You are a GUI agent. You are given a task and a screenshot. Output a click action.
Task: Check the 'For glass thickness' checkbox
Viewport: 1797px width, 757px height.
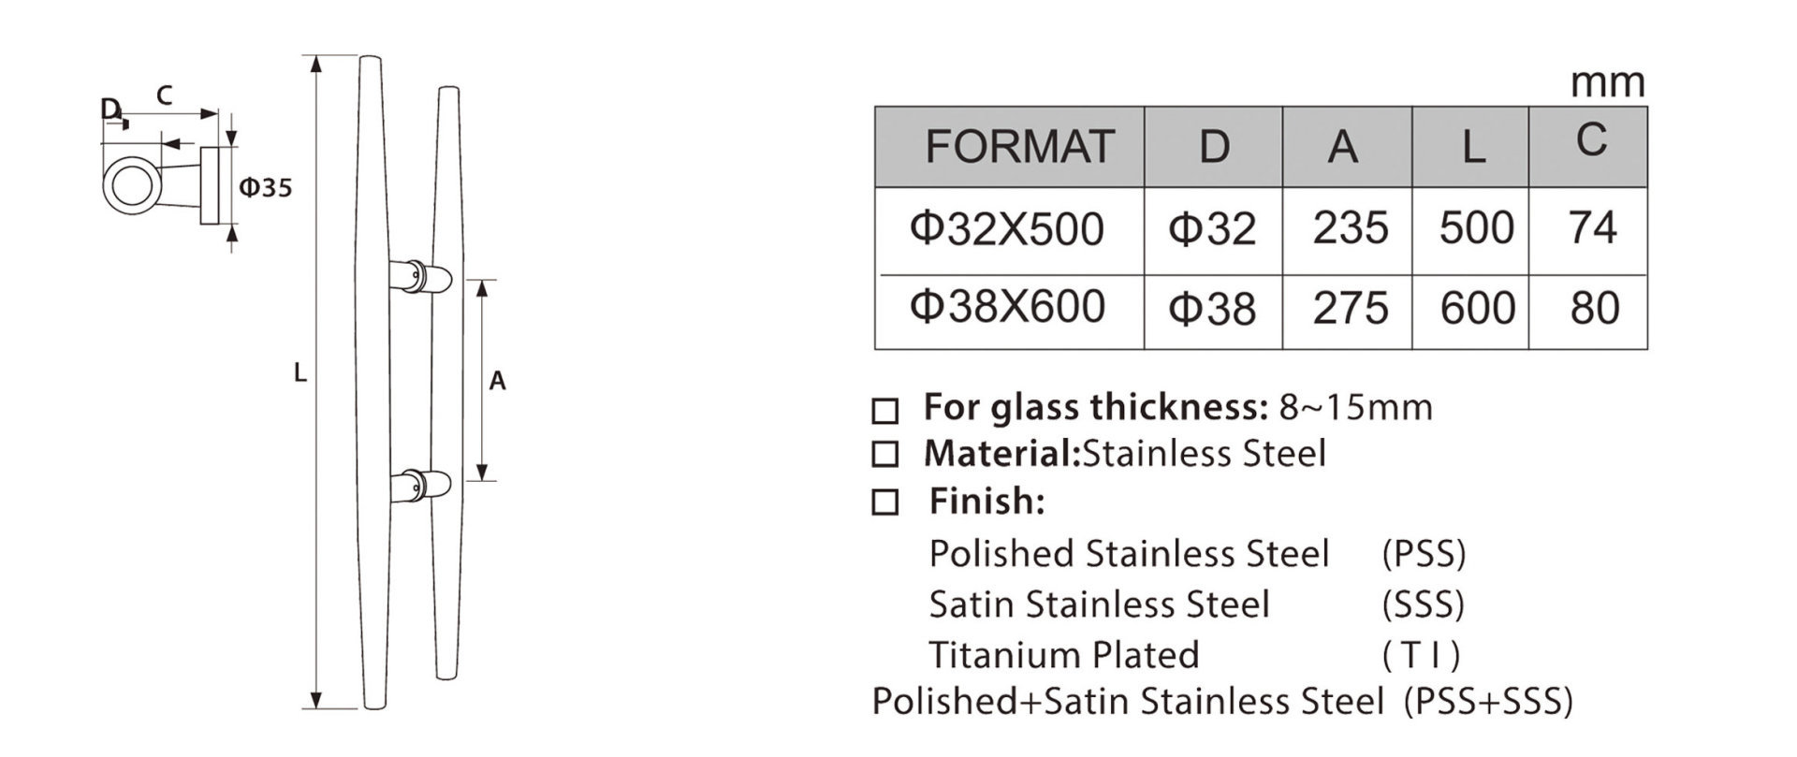click(x=884, y=411)
